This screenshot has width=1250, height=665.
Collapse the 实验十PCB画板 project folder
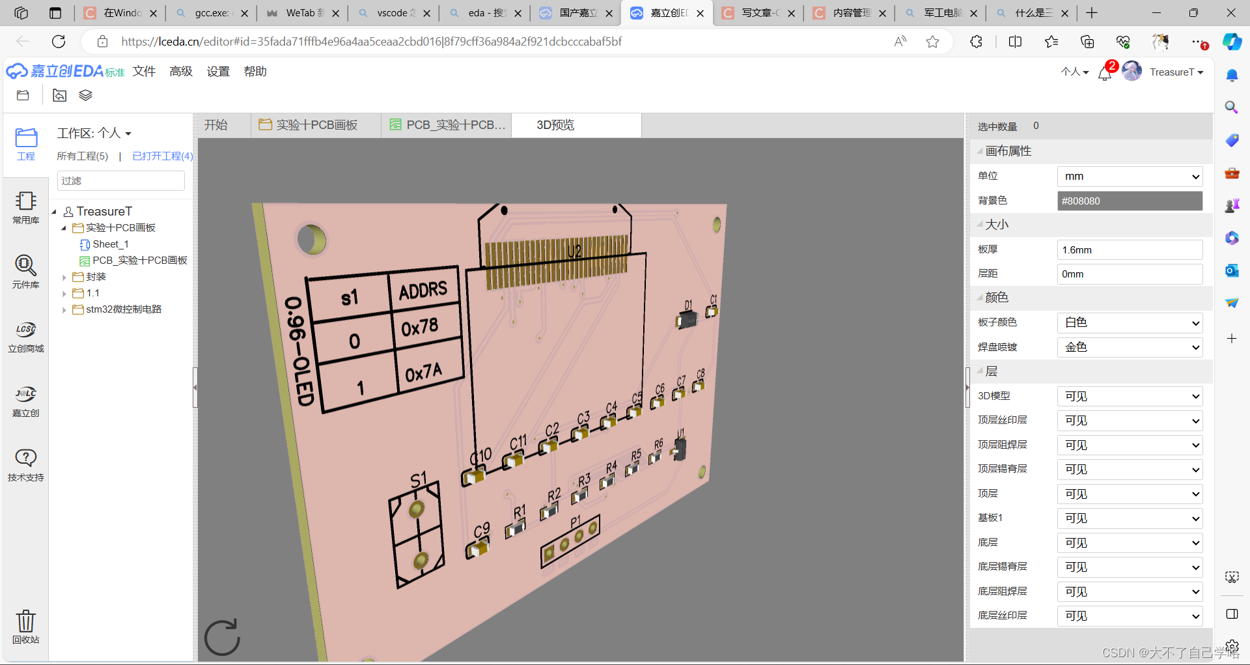64,228
